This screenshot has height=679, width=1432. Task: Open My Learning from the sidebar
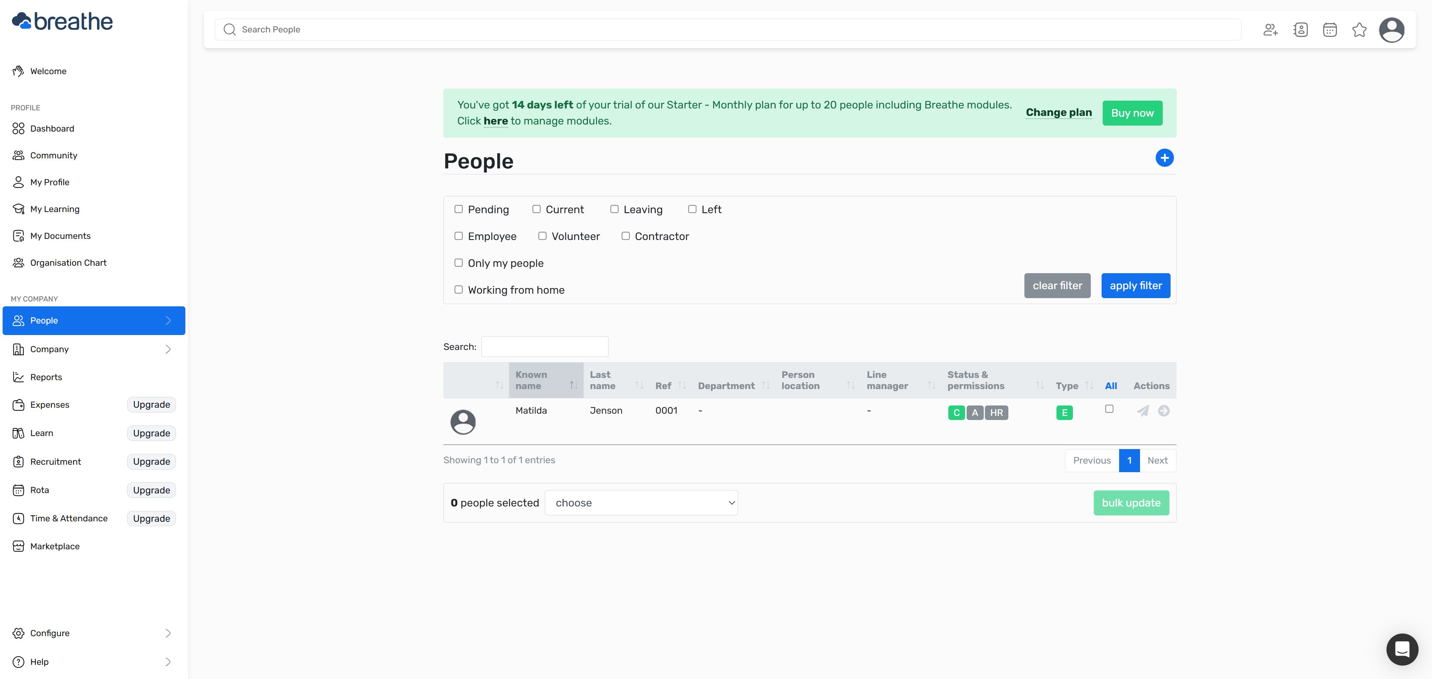pyautogui.click(x=55, y=209)
